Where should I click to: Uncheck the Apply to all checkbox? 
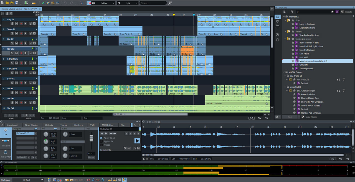[102, 138]
